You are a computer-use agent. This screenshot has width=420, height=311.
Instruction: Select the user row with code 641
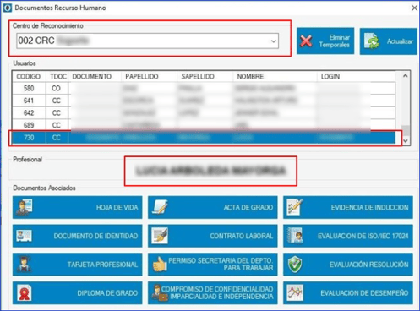coord(204,101)
